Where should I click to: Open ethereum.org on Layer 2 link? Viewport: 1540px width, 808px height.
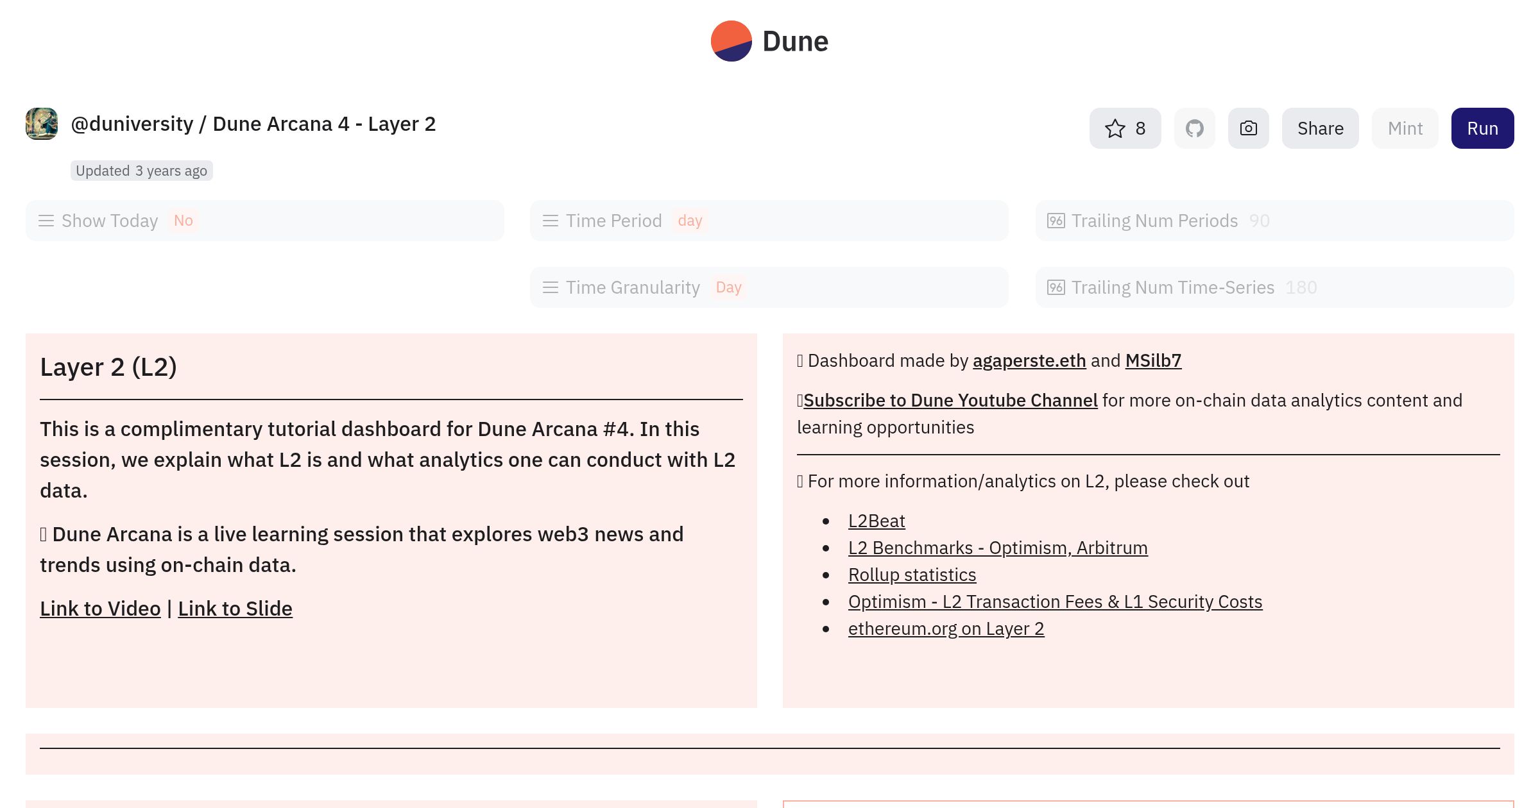(946, 629)
